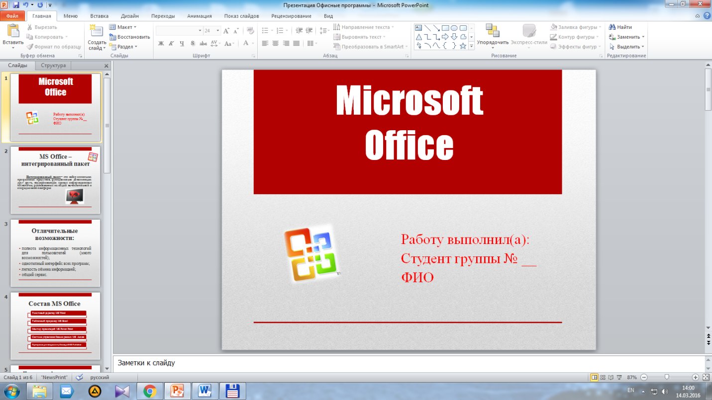Open Microsoft Word from the taskbar
This screenshot has width=712, height=400.
click(204, 392)
